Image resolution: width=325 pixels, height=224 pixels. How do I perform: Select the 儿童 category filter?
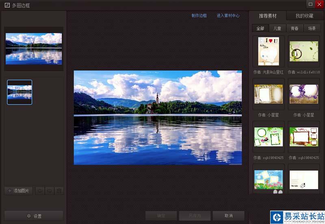[277, 28]
